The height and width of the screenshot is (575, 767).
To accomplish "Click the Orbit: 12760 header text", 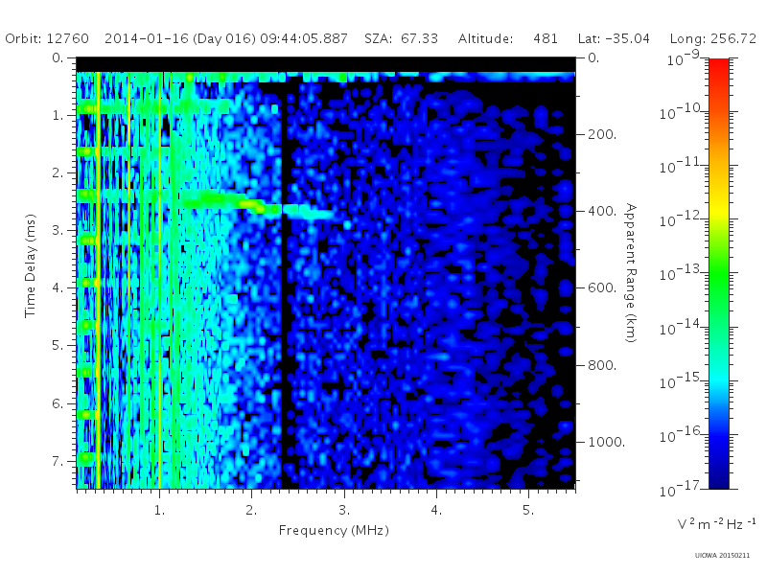I will coord(47,38).
